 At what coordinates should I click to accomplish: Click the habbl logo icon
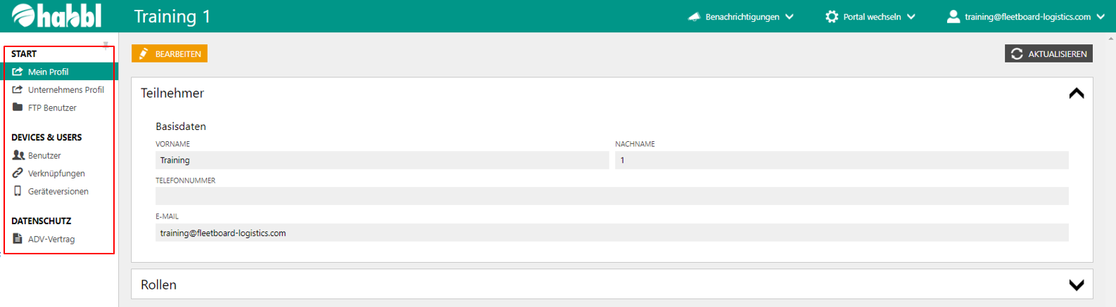[23, 15]
